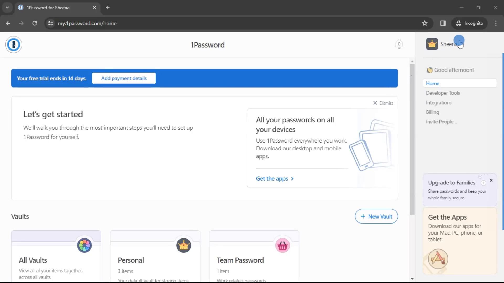504x283 pixels.
Task: Click the Personal vault crown icon
Action: [183, 245]
